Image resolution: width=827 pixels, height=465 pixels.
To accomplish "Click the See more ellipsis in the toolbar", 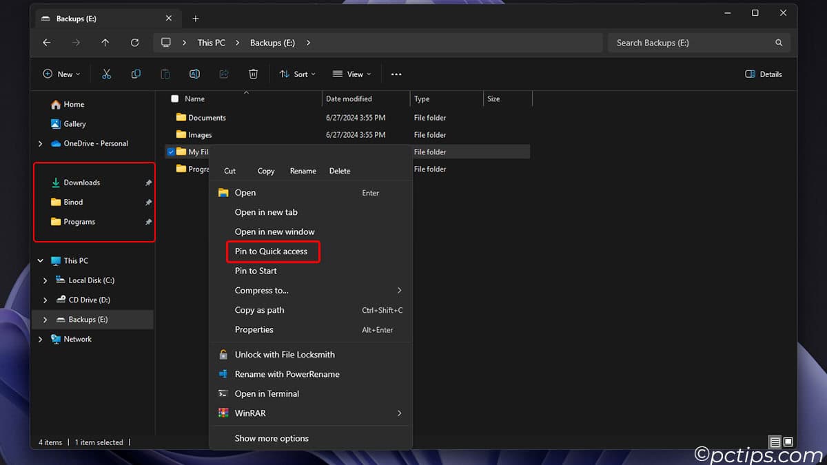I will 396,74.
